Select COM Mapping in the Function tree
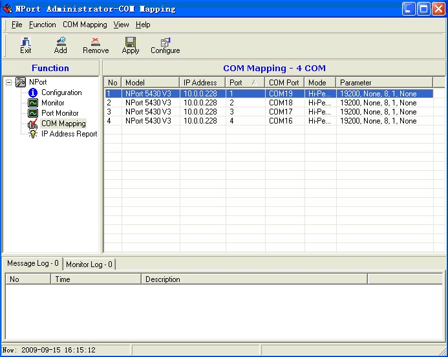 pyautogui.click(x=63, y=124)
